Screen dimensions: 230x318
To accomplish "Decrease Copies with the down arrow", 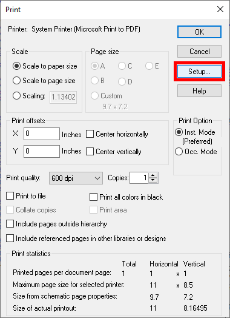I will click(x=153, y=180).
